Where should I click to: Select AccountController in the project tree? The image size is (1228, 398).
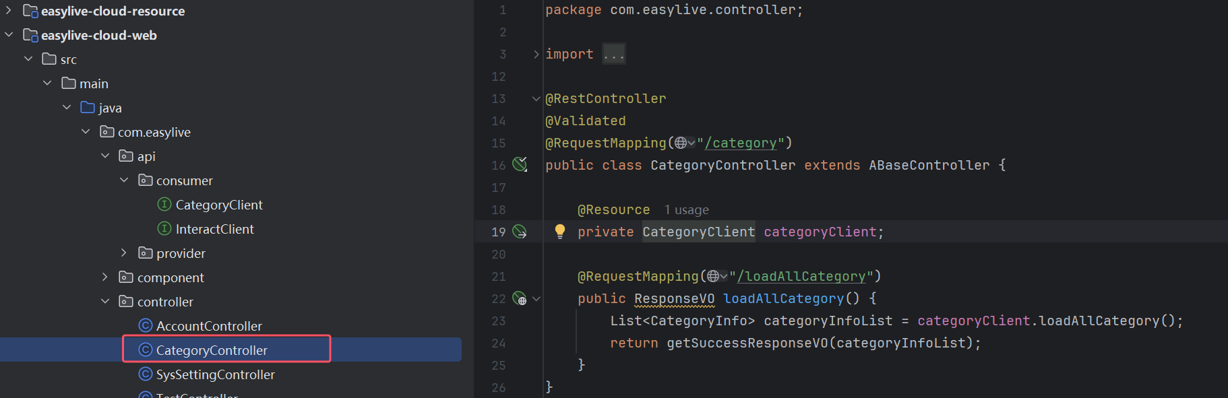[x=209, y=326]
